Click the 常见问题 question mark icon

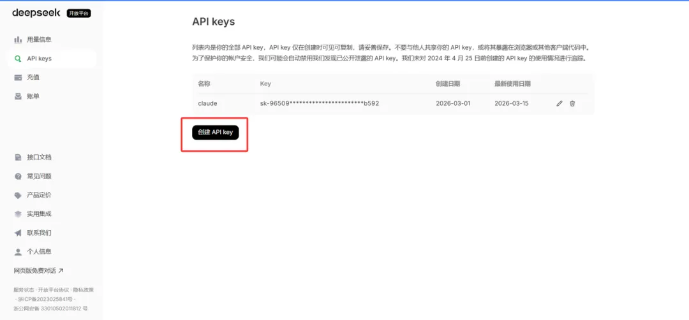(x=18, y=176)
